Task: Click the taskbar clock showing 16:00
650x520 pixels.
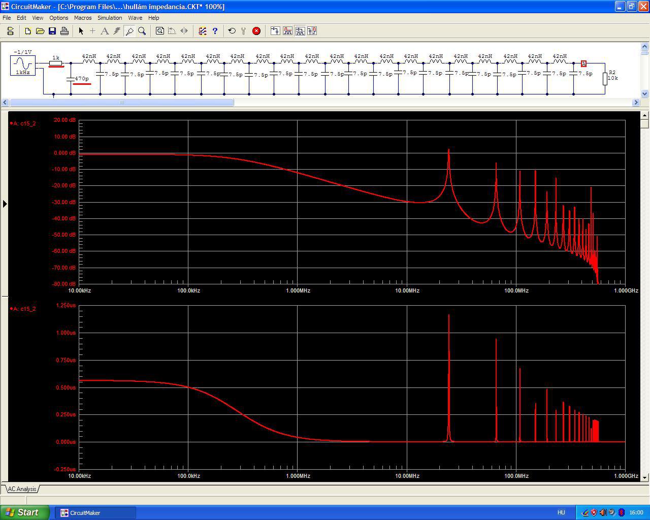Action: (x=636, y=512)
